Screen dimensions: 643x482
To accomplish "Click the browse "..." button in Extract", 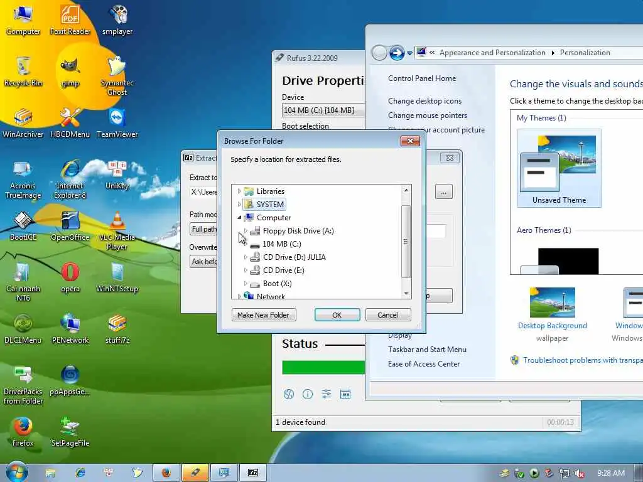I will pyautogui.click(x=444, y=191).
